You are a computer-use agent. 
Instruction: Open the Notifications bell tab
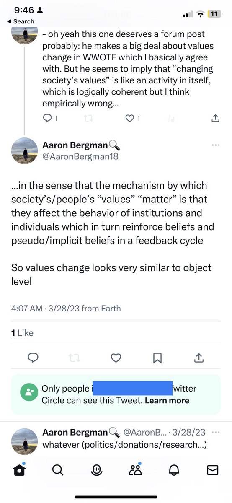click(x=174, y=471)
